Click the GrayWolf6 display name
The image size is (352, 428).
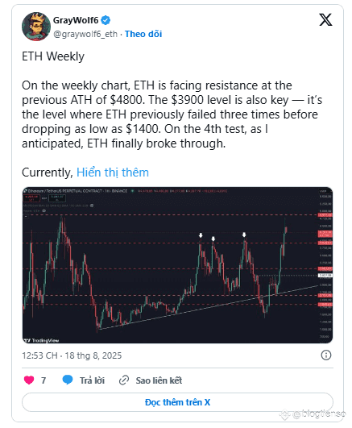tap(76, 20)
